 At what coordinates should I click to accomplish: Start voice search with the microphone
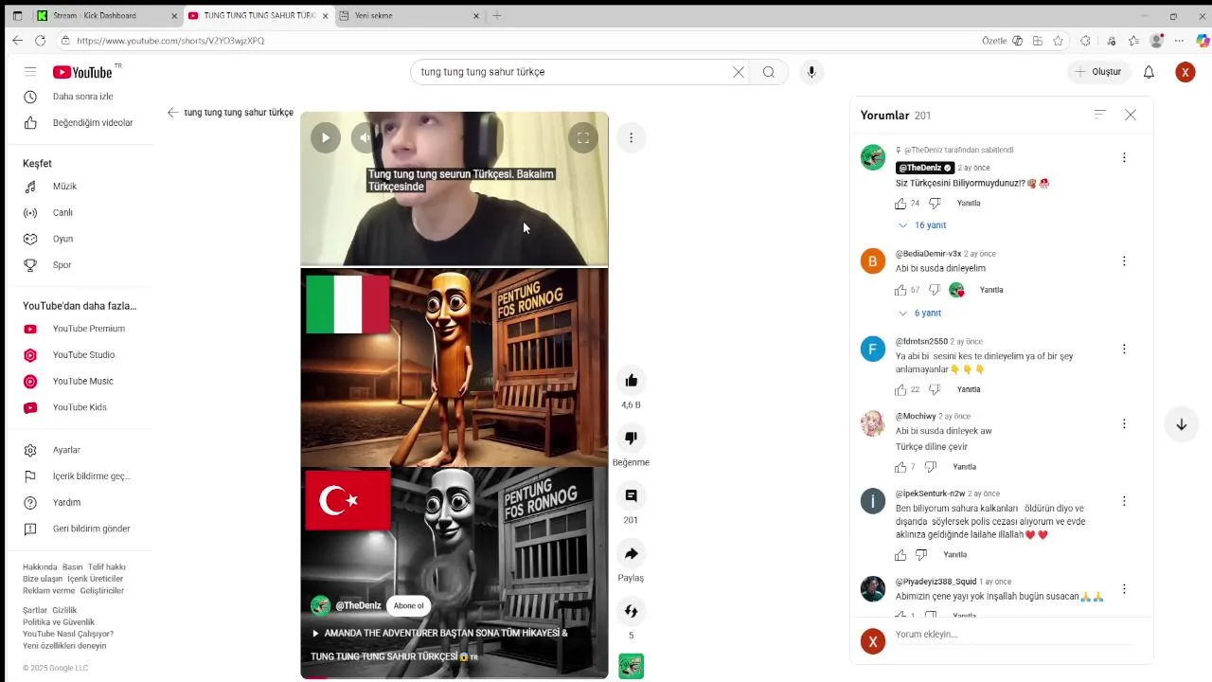(811, 72)
